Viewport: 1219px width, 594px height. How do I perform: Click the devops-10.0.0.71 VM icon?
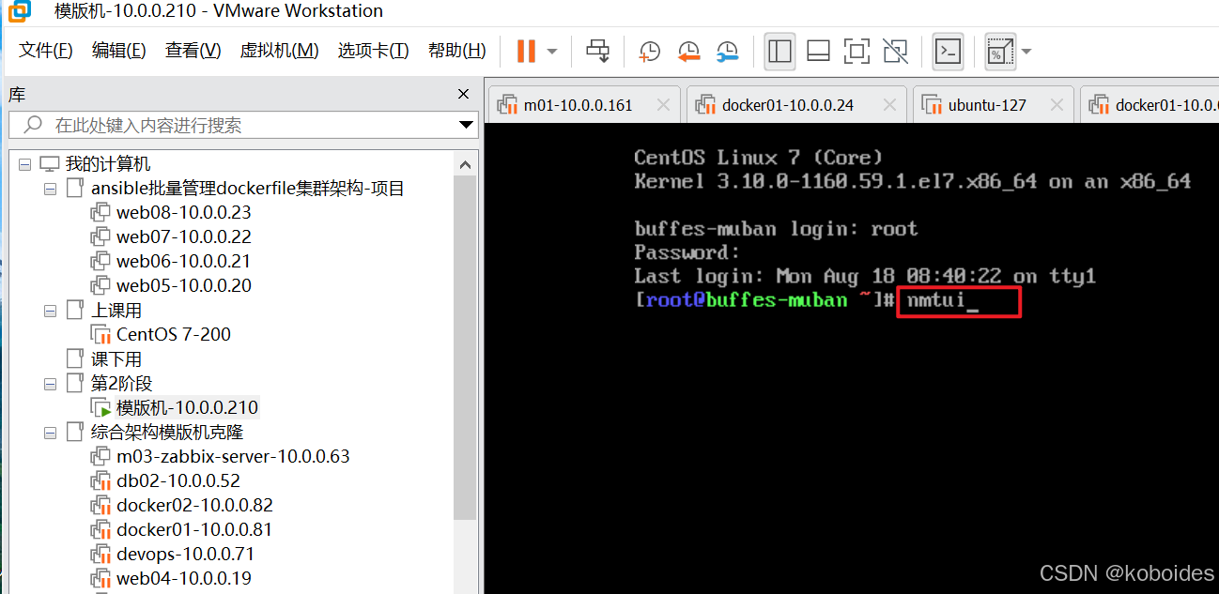[100, 555]
